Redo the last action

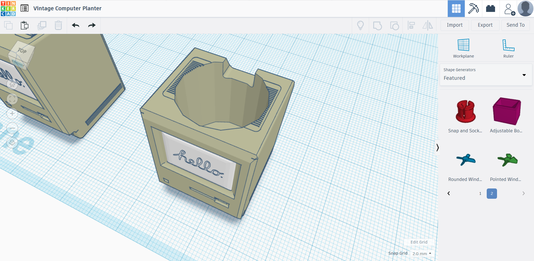[92, 25]
